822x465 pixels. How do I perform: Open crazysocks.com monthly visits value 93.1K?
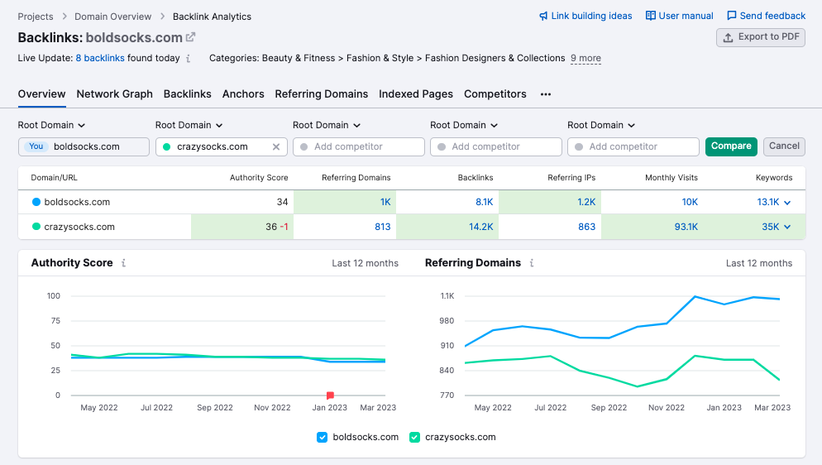686,227
